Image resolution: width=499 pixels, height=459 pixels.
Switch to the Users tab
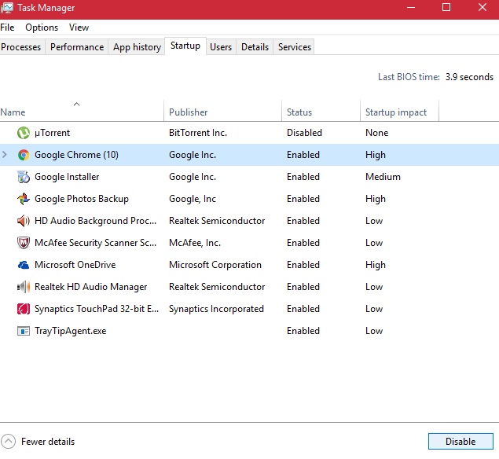point(221,47)
